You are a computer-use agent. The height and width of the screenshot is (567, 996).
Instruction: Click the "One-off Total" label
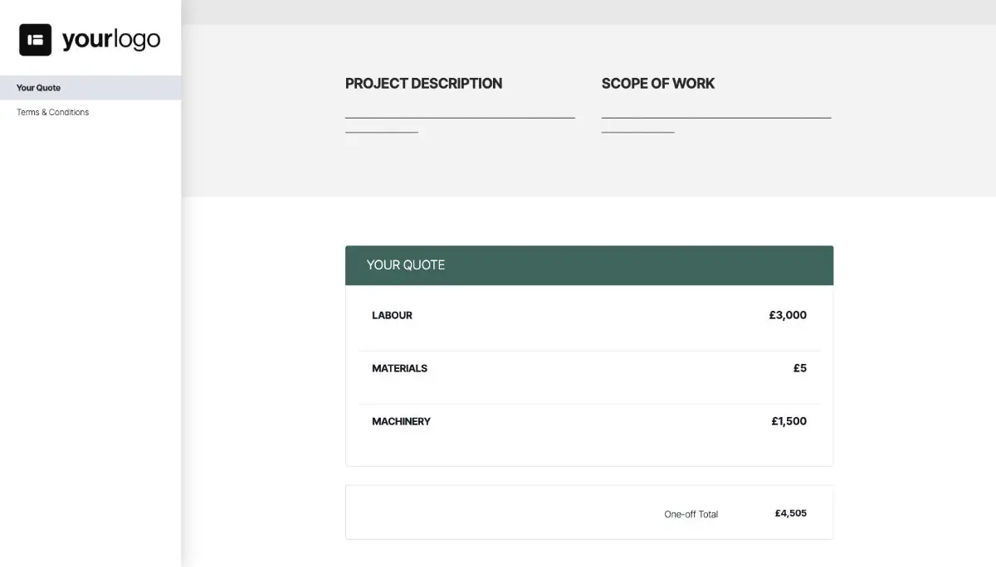691,514
